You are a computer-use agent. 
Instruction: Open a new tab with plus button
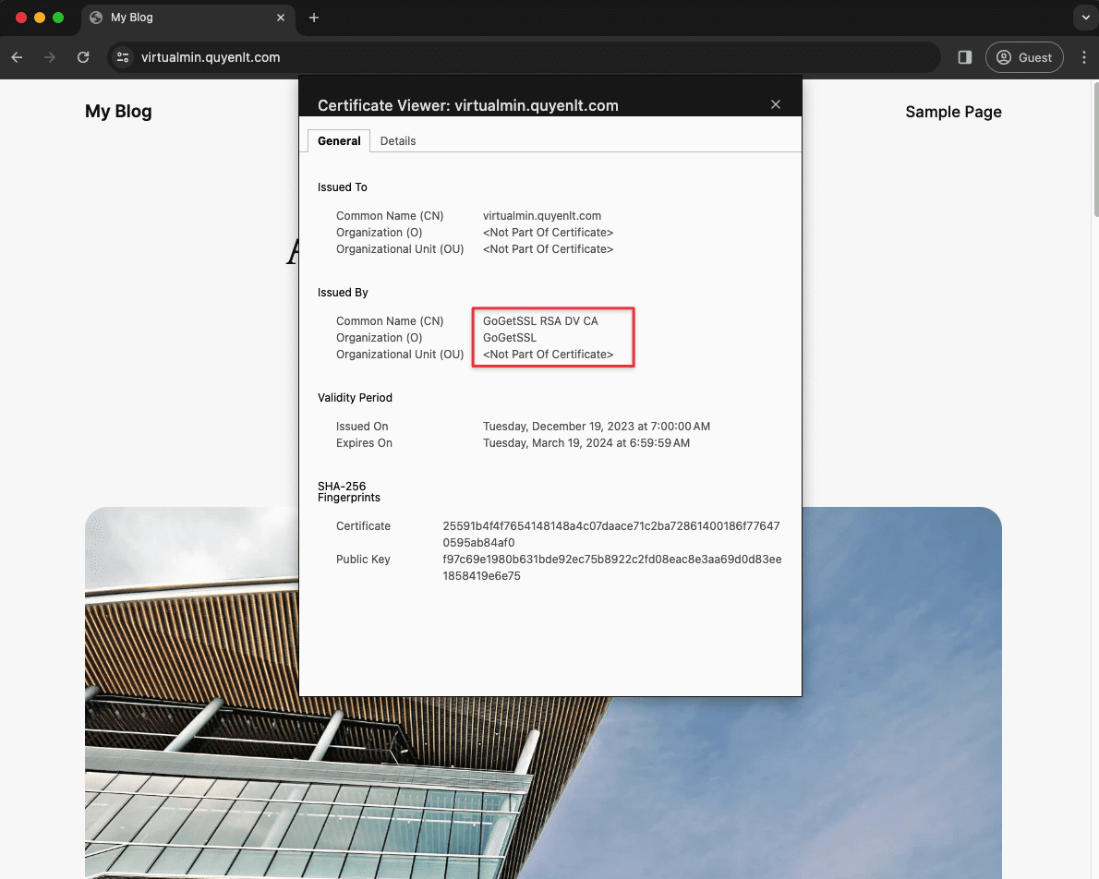click(314, 18)
